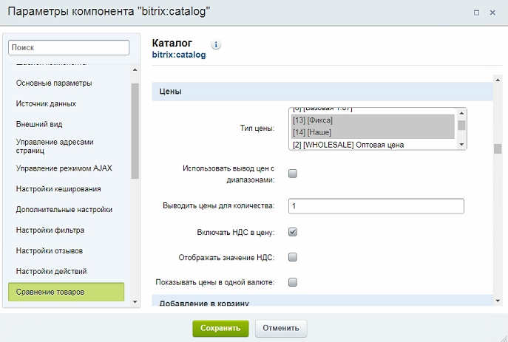The height and width of the screenshot is (342, 508).
Task: Enable price output with ranges checkbox
Action: pos(292,174)
